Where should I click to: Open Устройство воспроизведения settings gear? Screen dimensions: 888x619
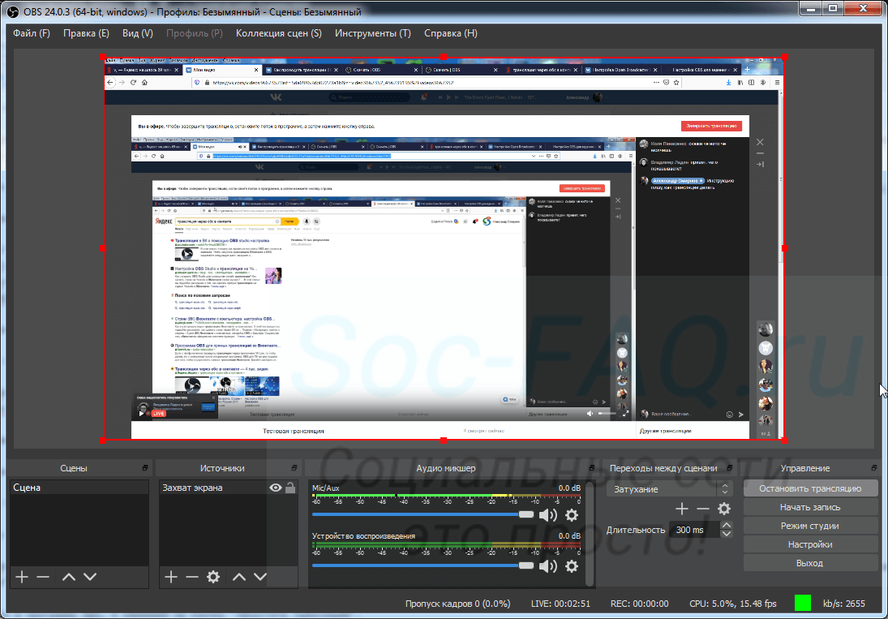(572, 565)
